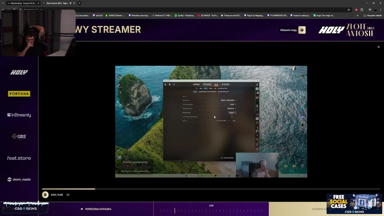Mute the video clip volume
Image resolution: width=384 pixels, height=216 pixels.
coord(68,195)
